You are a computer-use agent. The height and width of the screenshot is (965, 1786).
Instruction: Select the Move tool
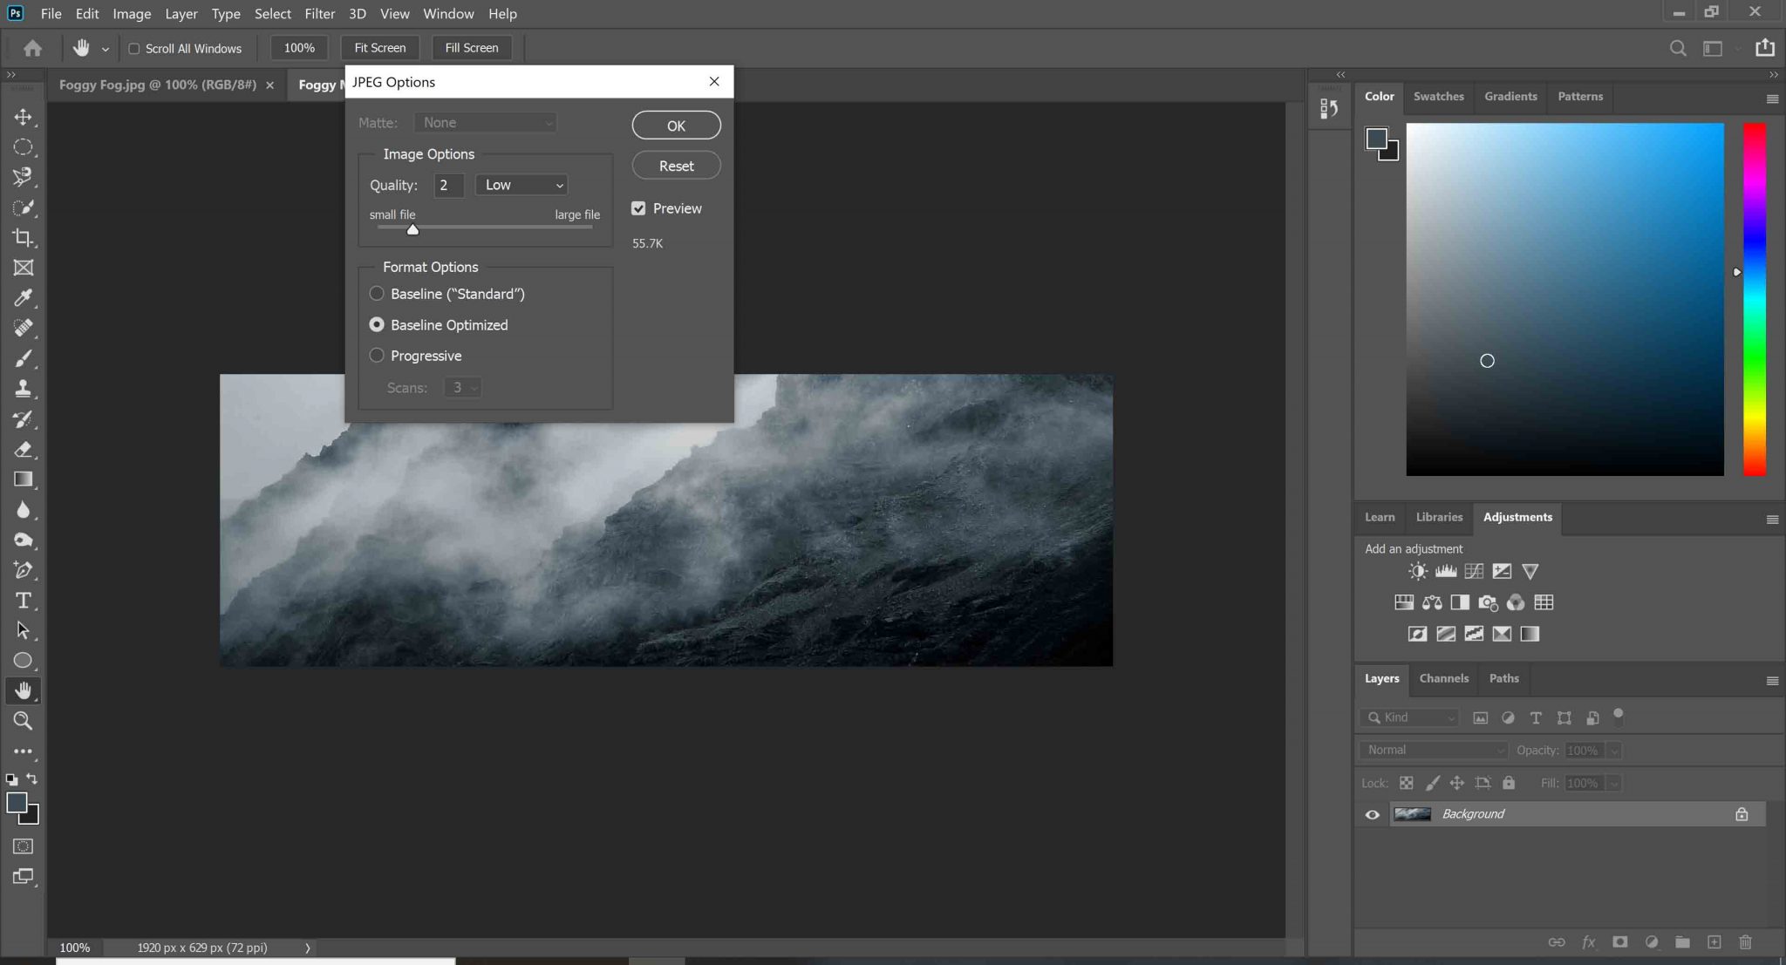(24, 117)
